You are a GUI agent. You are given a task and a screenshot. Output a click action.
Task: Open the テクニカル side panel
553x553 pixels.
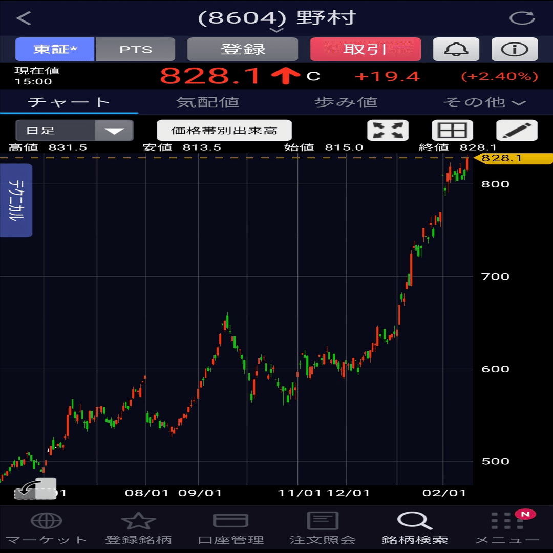[16, 200]
